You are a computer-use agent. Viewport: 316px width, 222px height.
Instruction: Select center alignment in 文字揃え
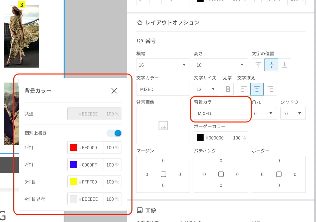pyautogui.click(x=257, y=89)
